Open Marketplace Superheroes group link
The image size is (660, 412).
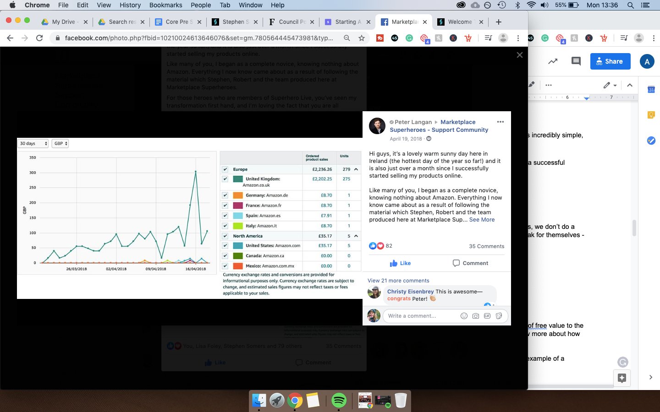point(439,126)
